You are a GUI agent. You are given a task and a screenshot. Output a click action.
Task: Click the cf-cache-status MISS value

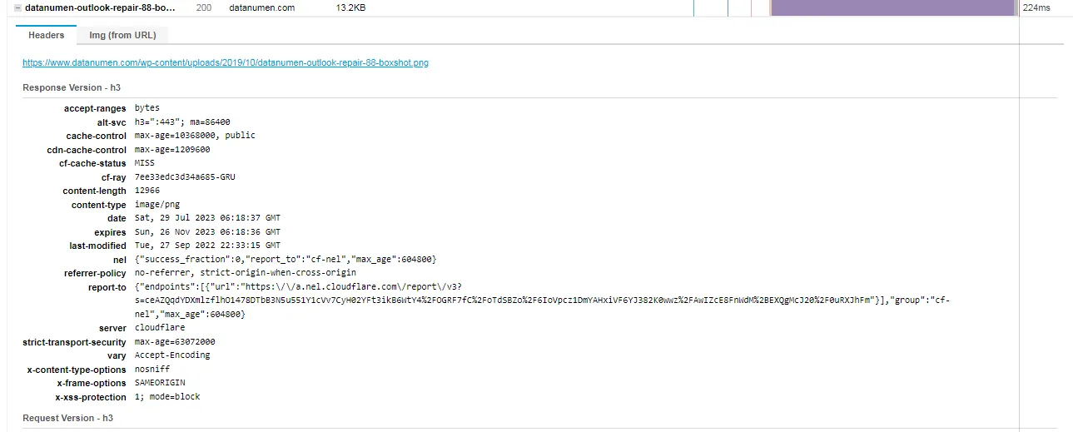144,163
